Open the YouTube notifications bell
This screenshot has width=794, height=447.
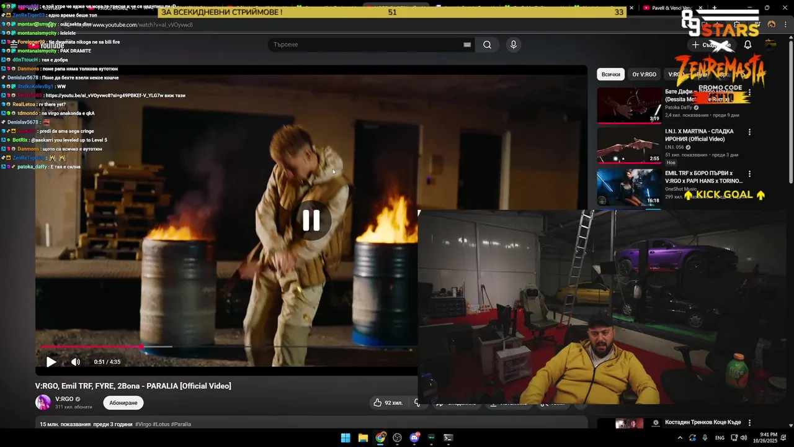tap(747, 45)
